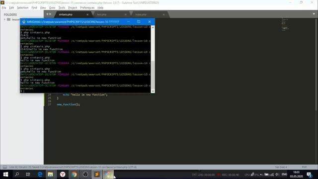This screenshot has width=318, height=179.
Task: Open the Find menu
Action: [x=34, y=8]
